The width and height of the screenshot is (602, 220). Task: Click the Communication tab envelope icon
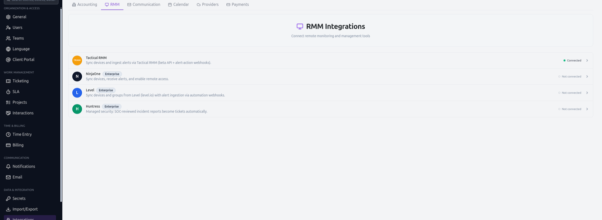click(x=129, y=4)
